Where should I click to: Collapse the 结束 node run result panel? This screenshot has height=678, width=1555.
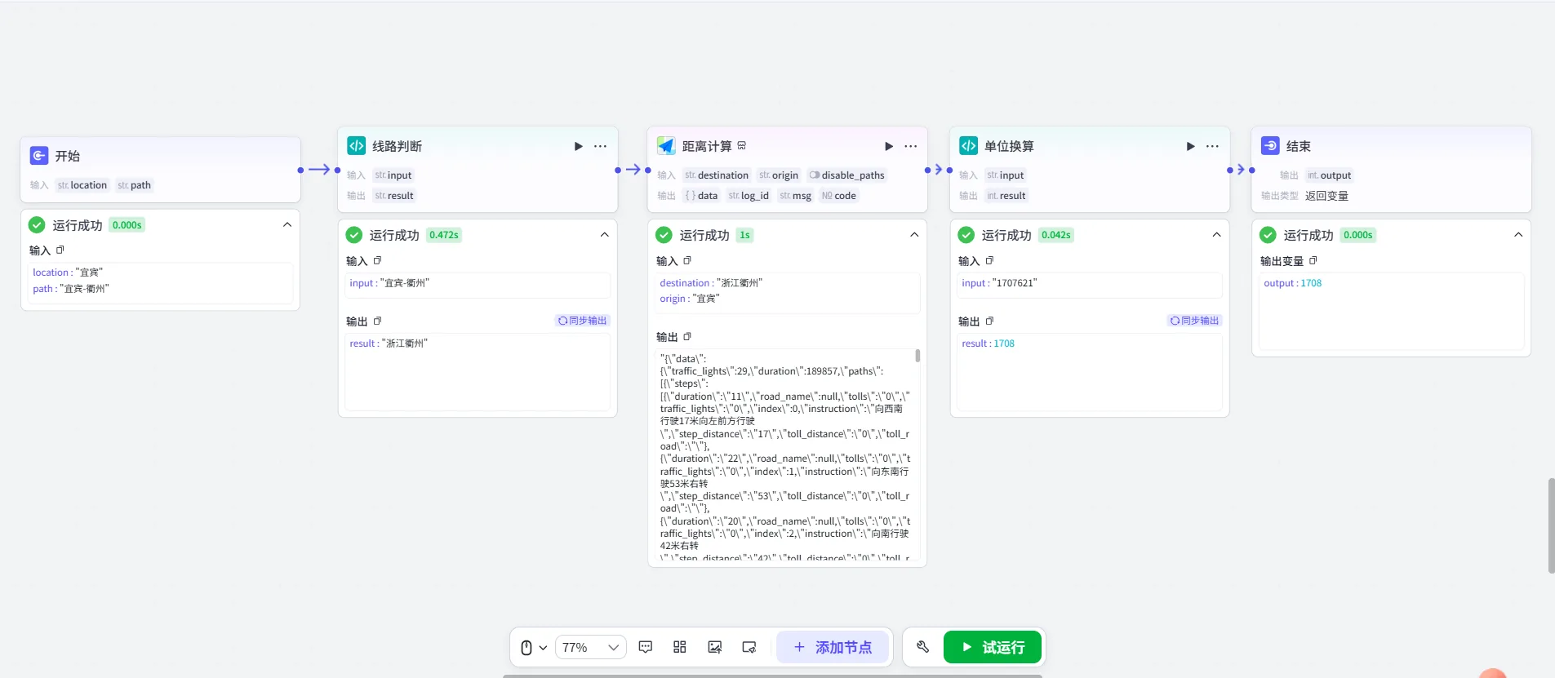coord(1518,235)
